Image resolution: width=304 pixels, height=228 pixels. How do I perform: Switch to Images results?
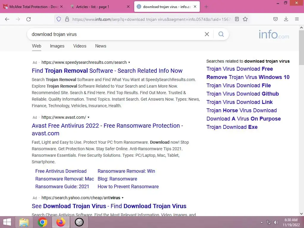(x=57, y=46)
